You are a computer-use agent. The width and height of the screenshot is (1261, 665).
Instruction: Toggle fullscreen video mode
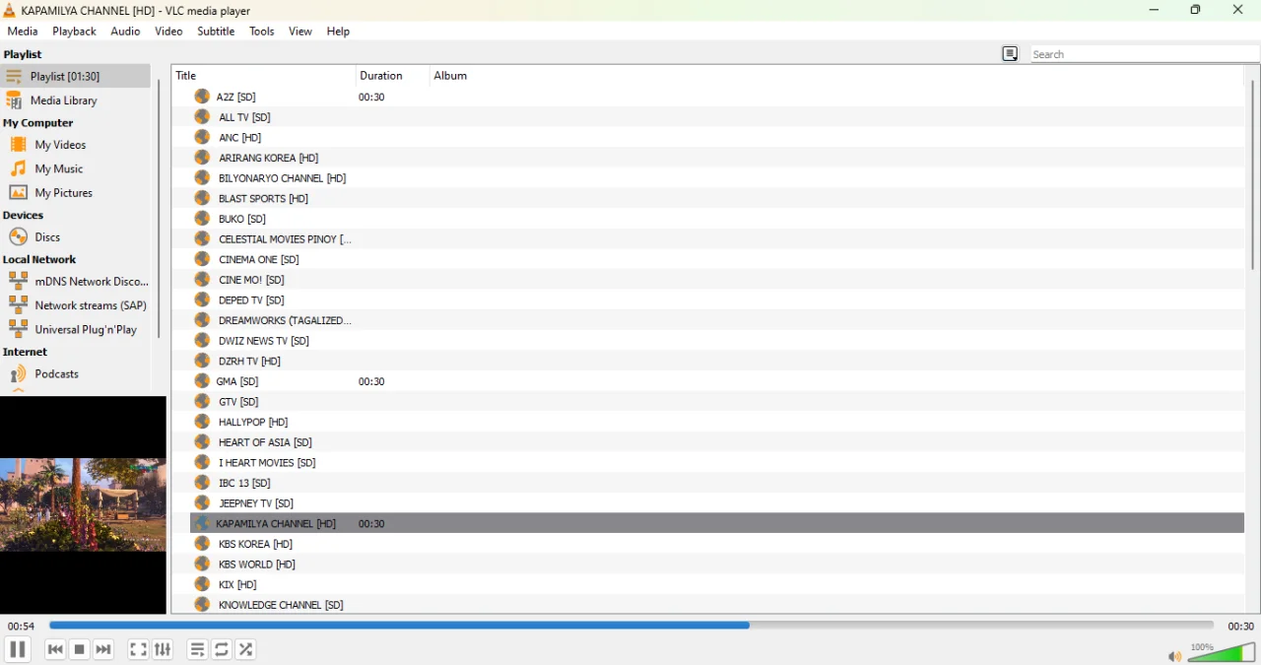point(138,649)
